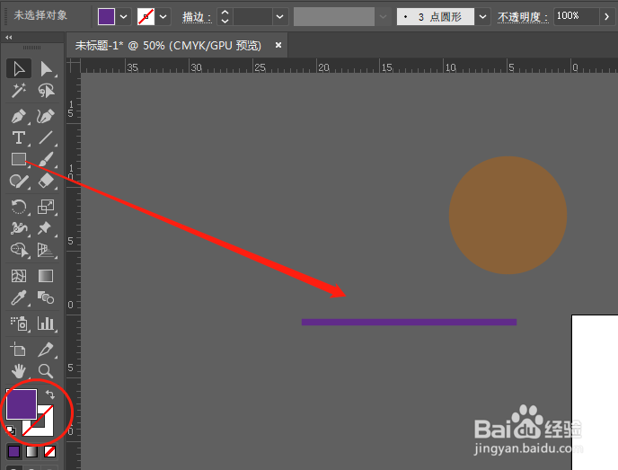Select the Puppet Warp pin tool
The image size is (618, 470).
pyautogui.click(x=46, y=228)
